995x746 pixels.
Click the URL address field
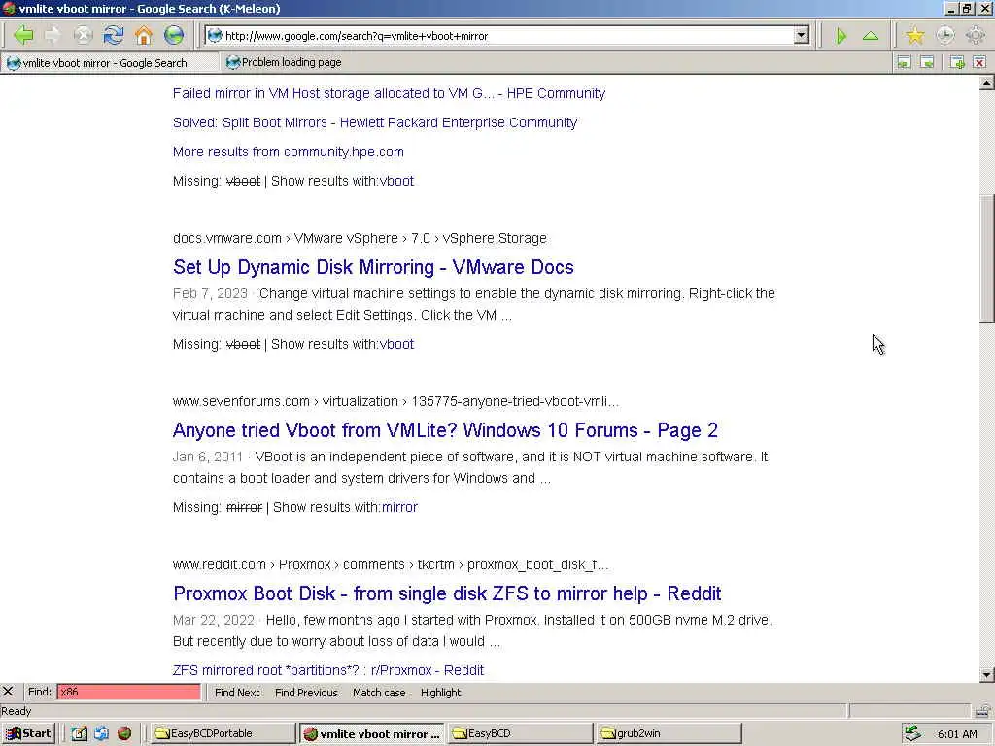[500, 36]
